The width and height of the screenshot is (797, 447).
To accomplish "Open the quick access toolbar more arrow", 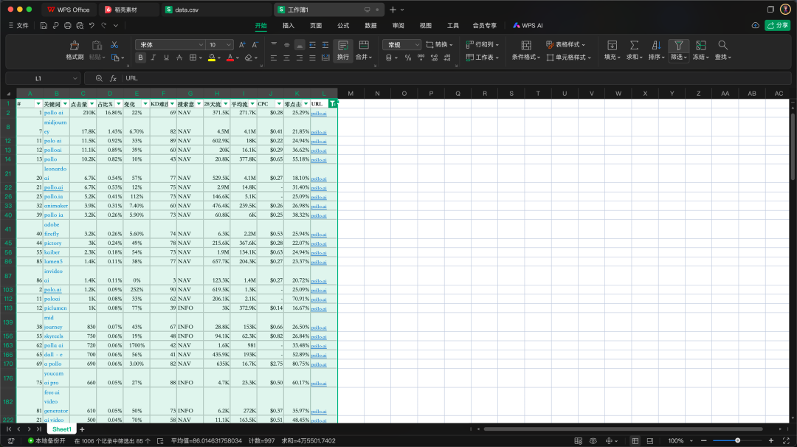I will coord(116,25).
